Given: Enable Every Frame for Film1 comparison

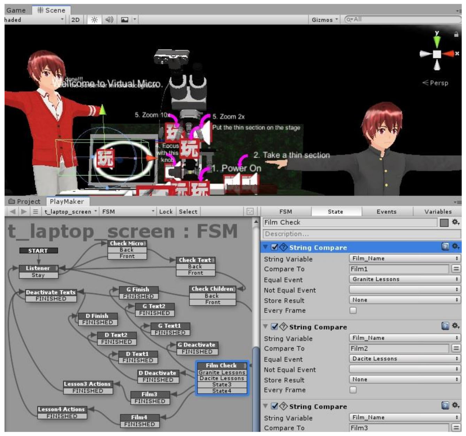Looking at the screenshot, I should tap(353, 310).
